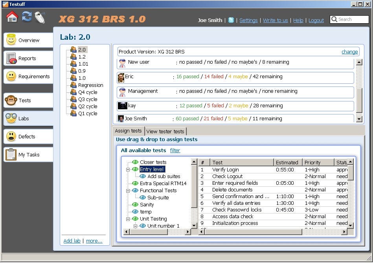Click Management's avatar icon
373x263 pixels.
click(122, 92)
